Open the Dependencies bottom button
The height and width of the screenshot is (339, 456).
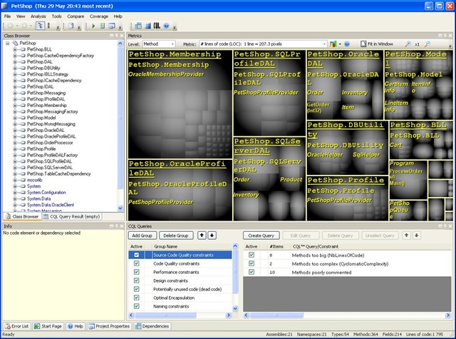152,326
